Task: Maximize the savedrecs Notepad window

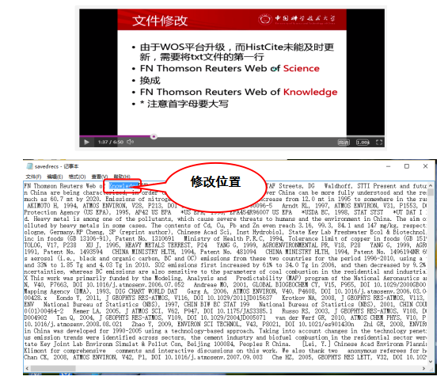Action: 407,166
